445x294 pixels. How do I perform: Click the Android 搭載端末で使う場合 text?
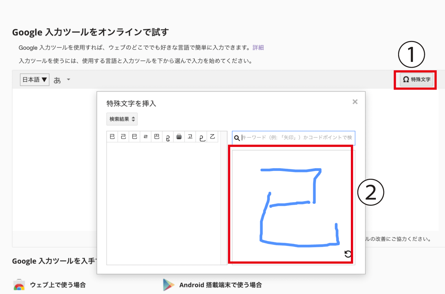point(220,285)
